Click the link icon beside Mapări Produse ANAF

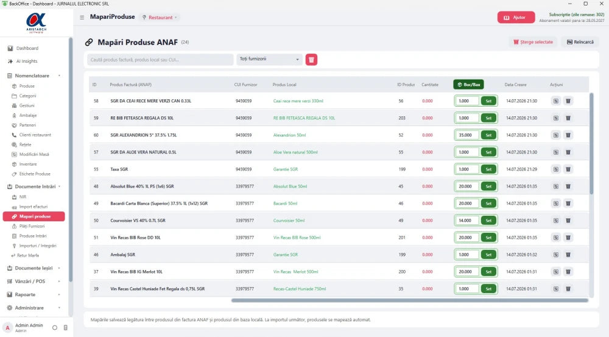(x=89, y=43)
